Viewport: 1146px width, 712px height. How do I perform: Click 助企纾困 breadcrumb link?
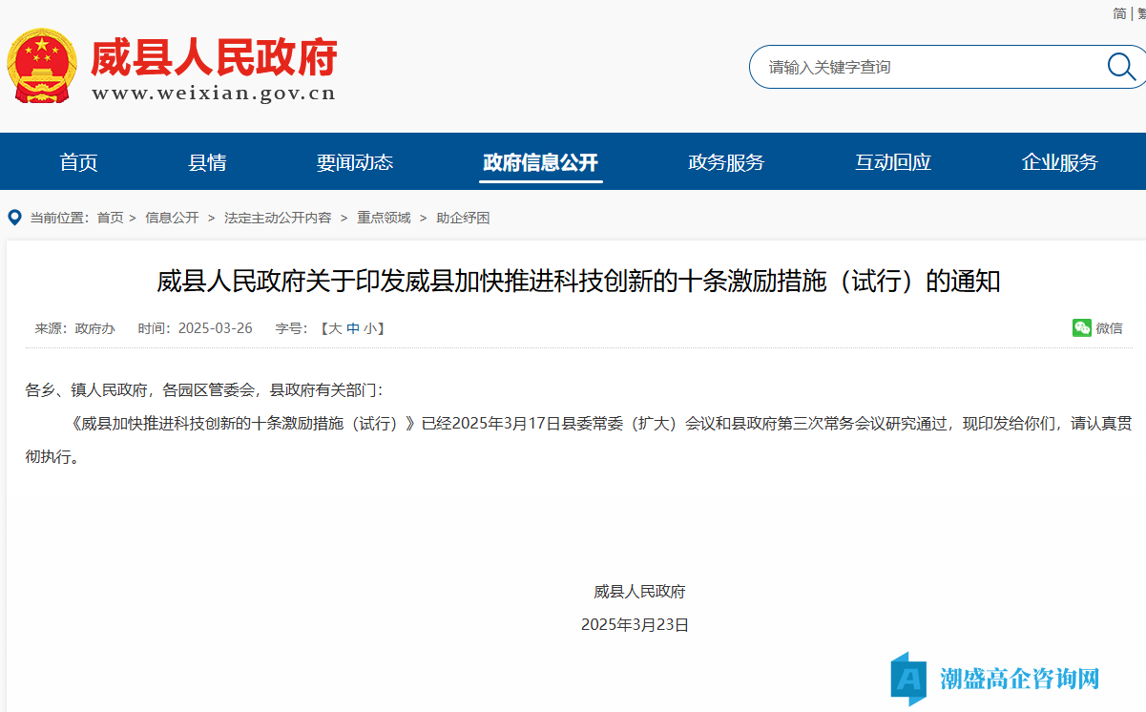coord(463,218)
